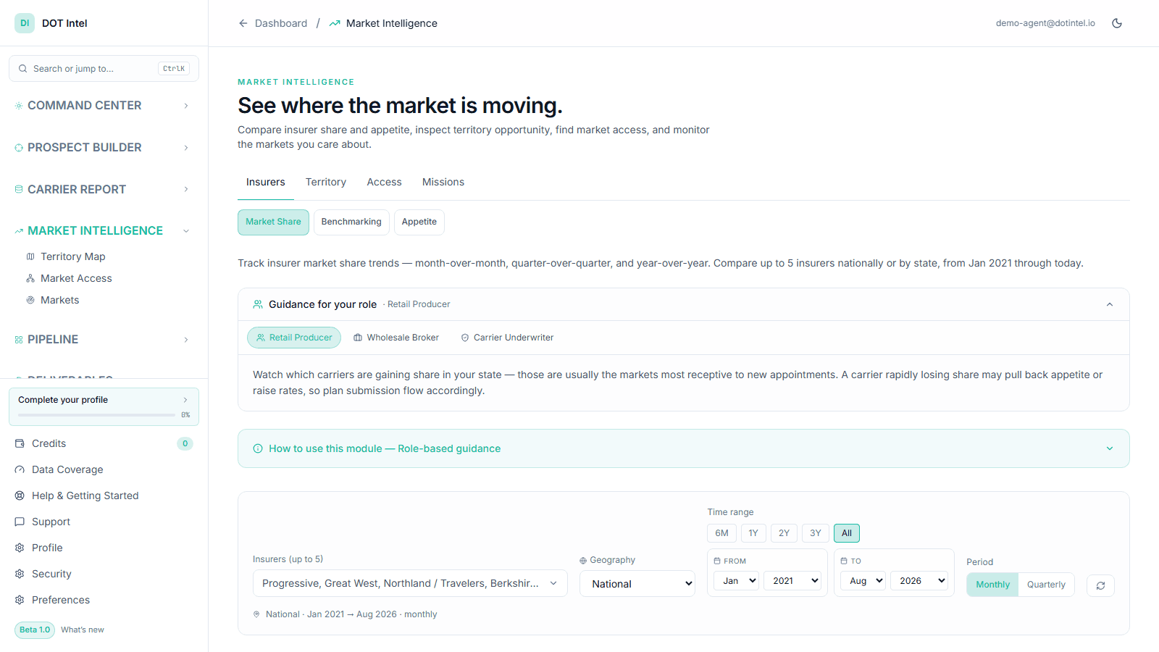The image size is (1159, 652).
Task: Click the DI logo badge
Action: pyautogui.click(x=25, y=23)
